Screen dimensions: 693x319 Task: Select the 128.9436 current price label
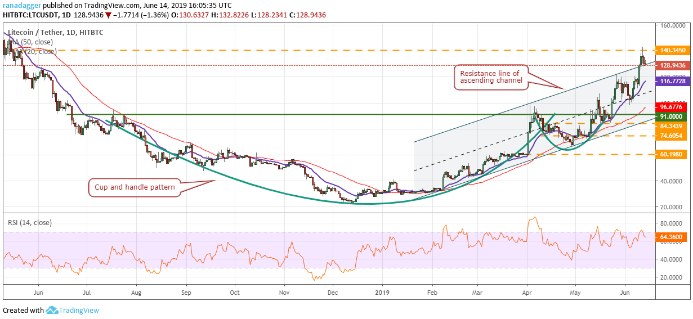[x=673, y=65]
